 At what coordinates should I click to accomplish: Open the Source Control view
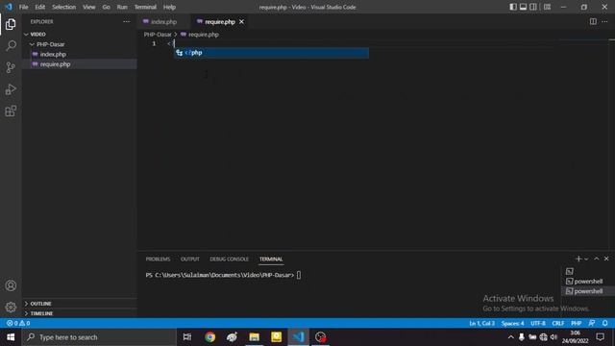[11, 67]
